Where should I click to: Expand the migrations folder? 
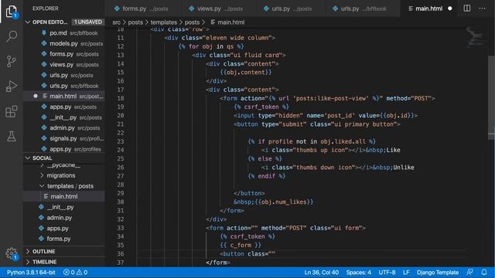coord(61,175)
